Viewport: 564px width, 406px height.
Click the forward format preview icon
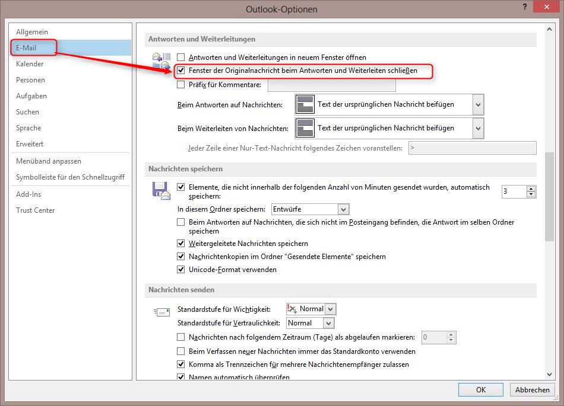305,128
